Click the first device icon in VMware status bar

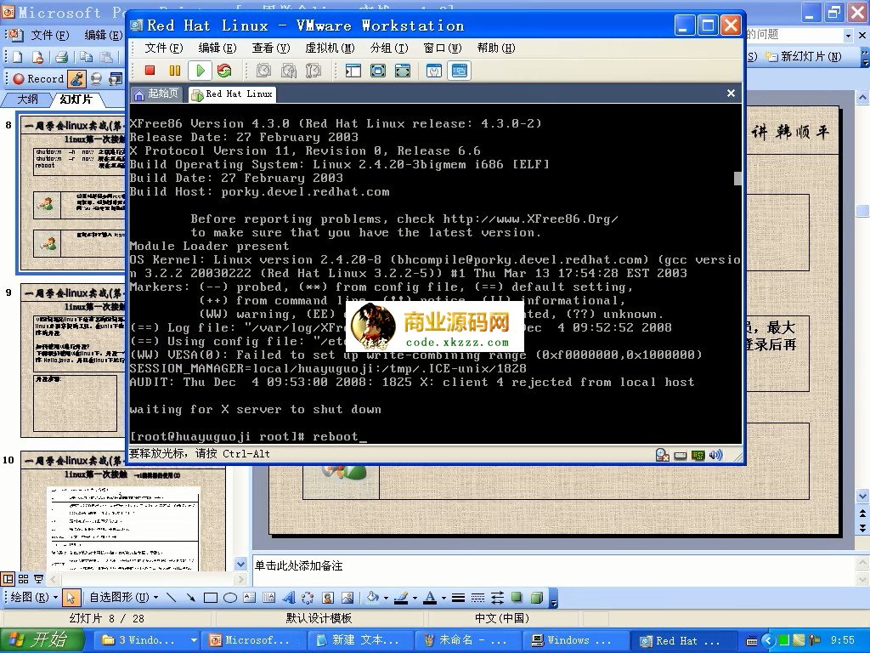pos(663,456)
